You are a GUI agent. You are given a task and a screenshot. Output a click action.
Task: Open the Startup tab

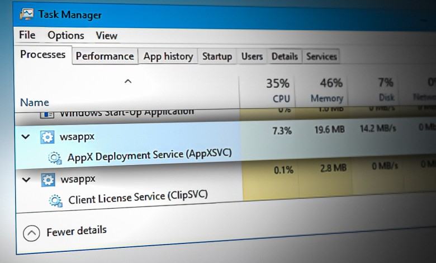(217, 57)
